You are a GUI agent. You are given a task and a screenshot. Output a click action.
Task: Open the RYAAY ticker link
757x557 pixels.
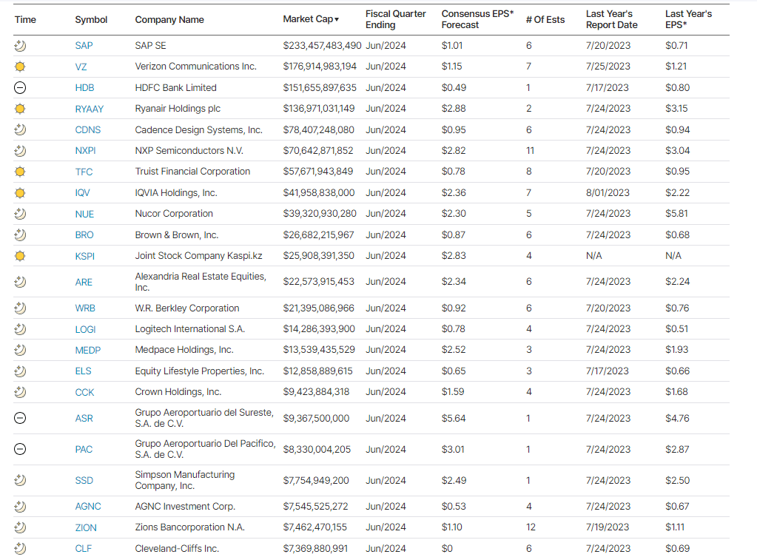coord(90,109)
